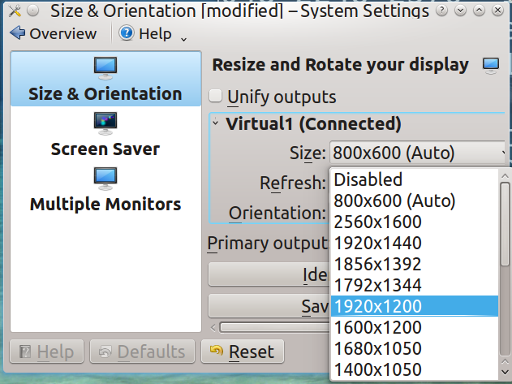Choose the 1680x1050 resolution

pos(414,348)
